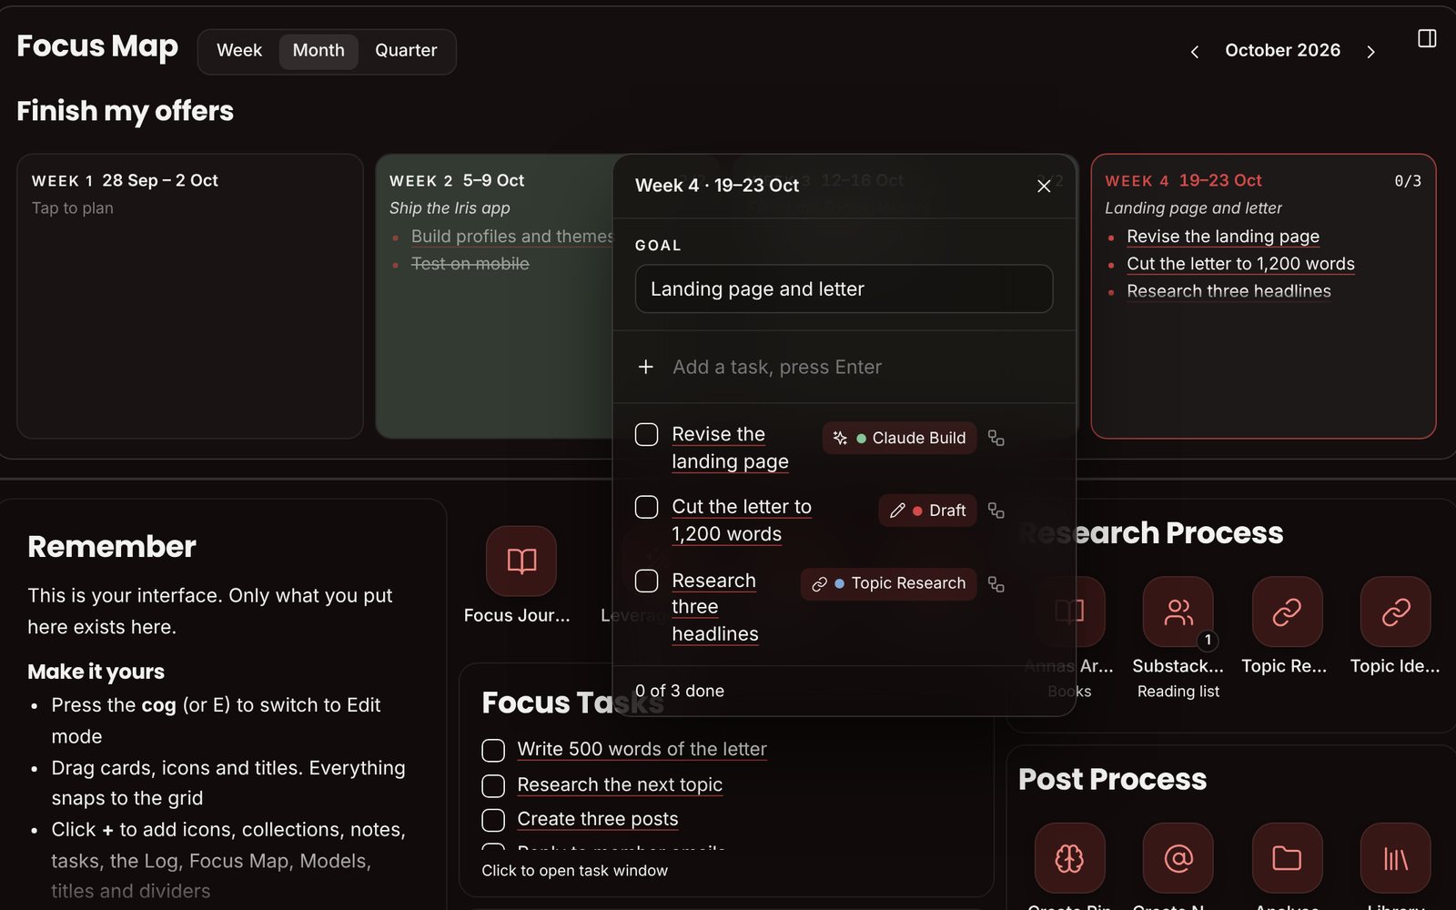The image size is (1456, 910).
Task: Select the Month view tab
Action: 318,51
